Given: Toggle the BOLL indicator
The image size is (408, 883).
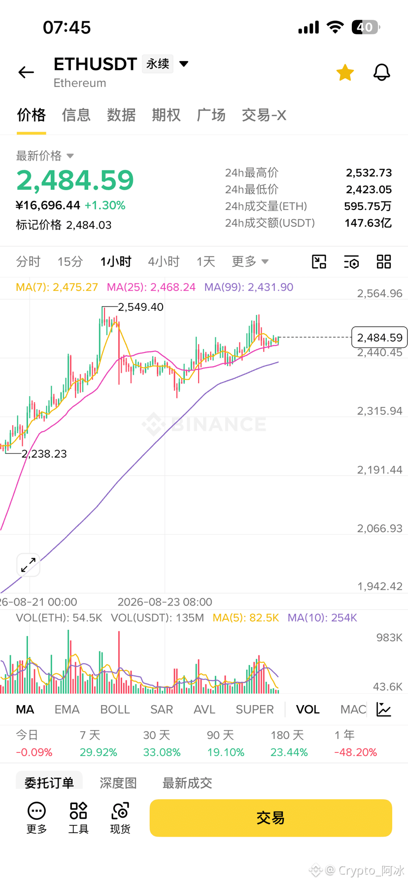Looking at the screenshot, I should pyautogui.click(x=115, y=709).
